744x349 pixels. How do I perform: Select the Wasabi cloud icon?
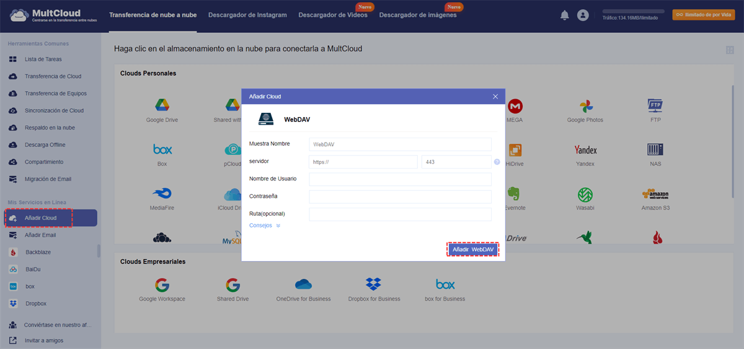585,193
